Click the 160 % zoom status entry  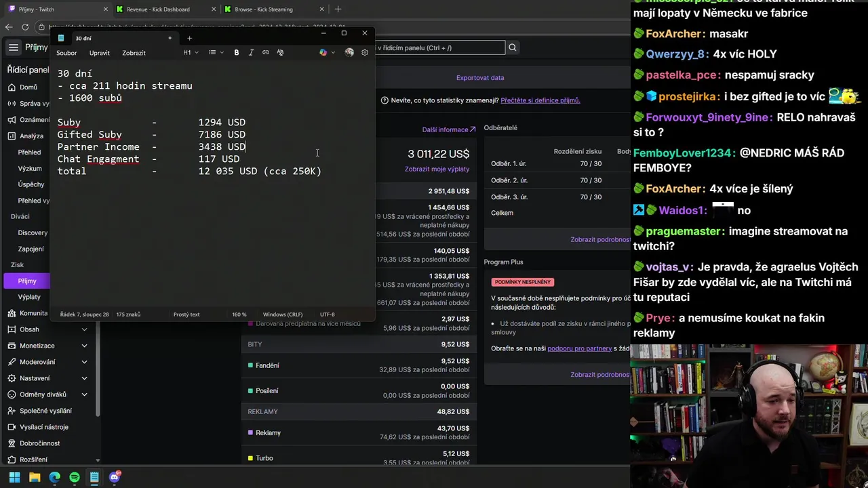point(239,314)
